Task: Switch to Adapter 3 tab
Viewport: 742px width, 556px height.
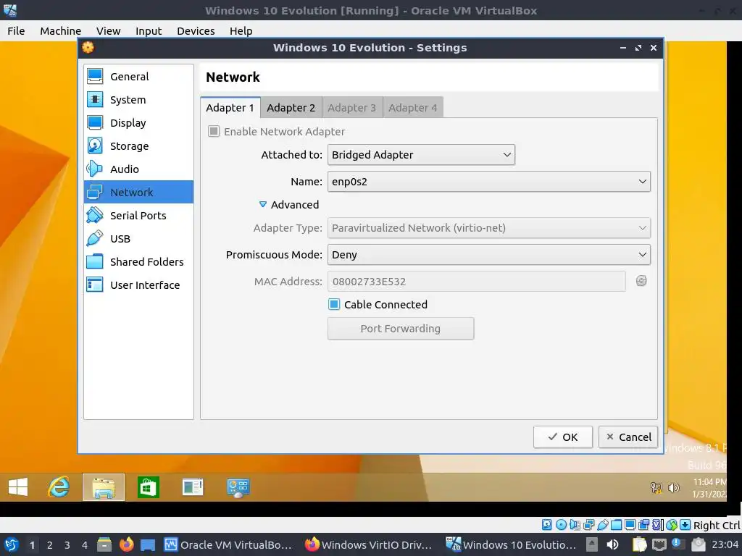Action: [x=351, y=108]
